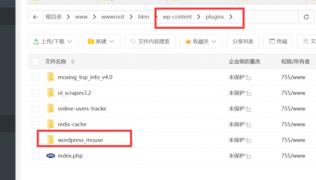316x180 pixels.
Task: Sort files by name using sort arrows
Action: [73, 62]
